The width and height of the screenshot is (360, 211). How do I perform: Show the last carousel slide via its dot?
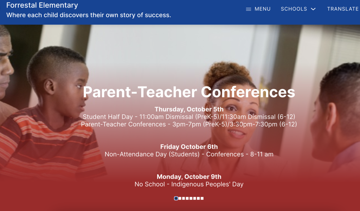coord(202,198)
